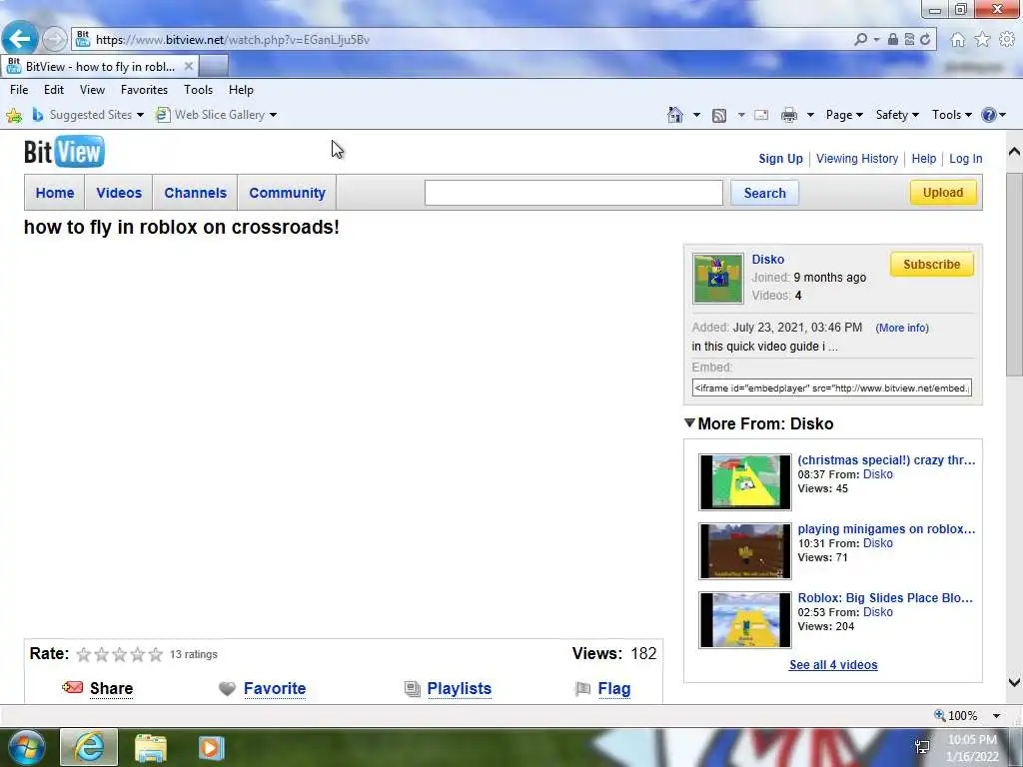1023x767 pixels.
Task: Open Favorites star icon at top right
Action: 982,40
